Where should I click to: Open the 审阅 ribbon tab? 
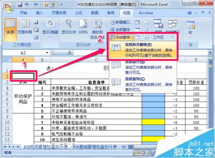pos(111,13)
